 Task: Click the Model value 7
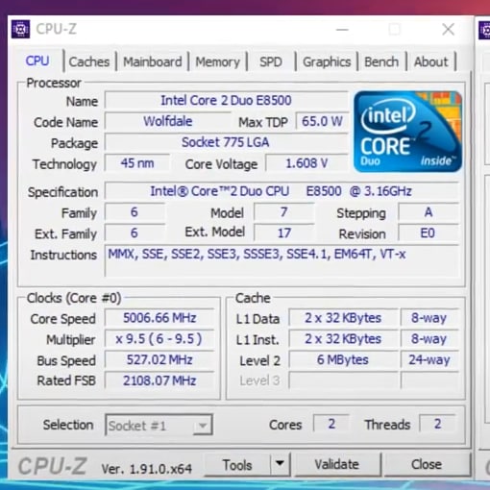(283, 212)
